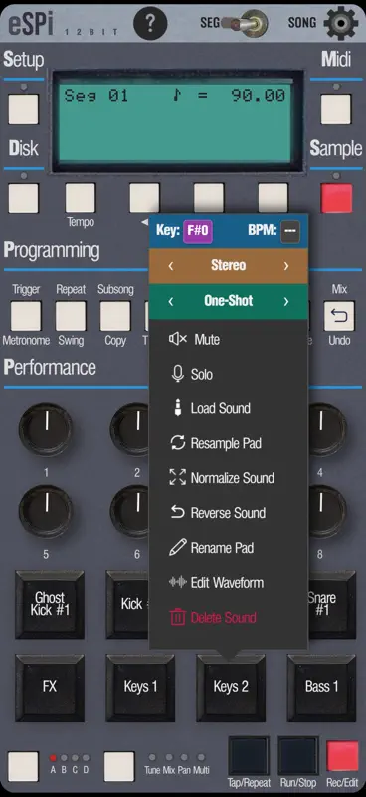
Task: Click the Mix / Undo arrow button
Action: (x=339, y=315)
